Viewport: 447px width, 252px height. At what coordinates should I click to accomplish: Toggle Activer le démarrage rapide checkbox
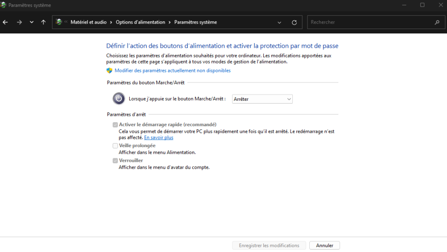coord(115,125)
